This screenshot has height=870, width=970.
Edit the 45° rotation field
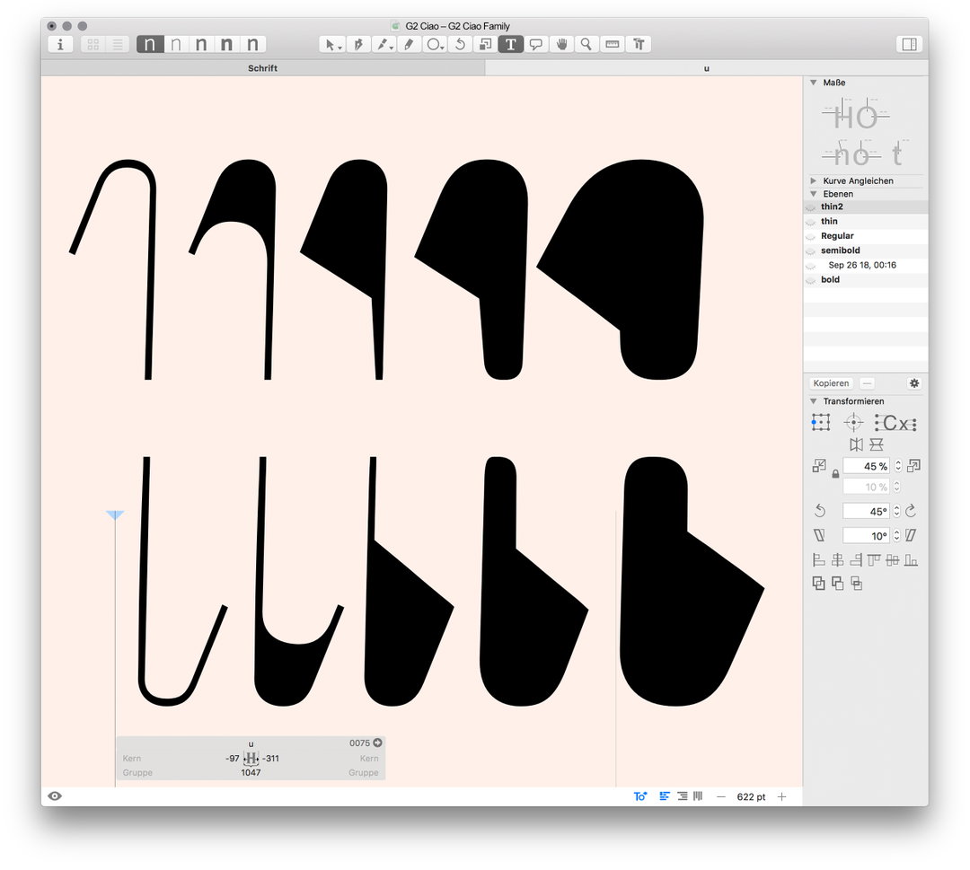[x=867, y=512]
